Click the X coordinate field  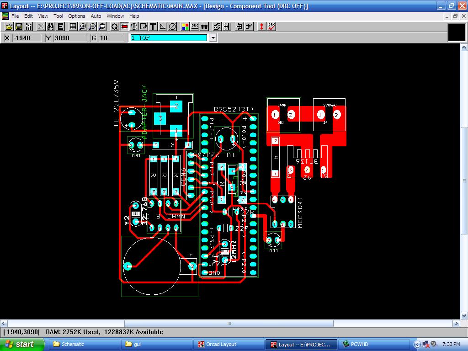coord(27,38)
